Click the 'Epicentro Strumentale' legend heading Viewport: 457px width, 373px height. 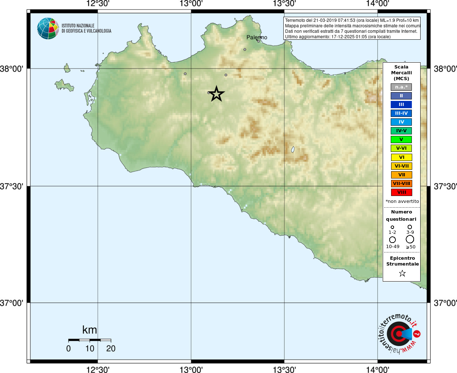(x=402, y=261)
